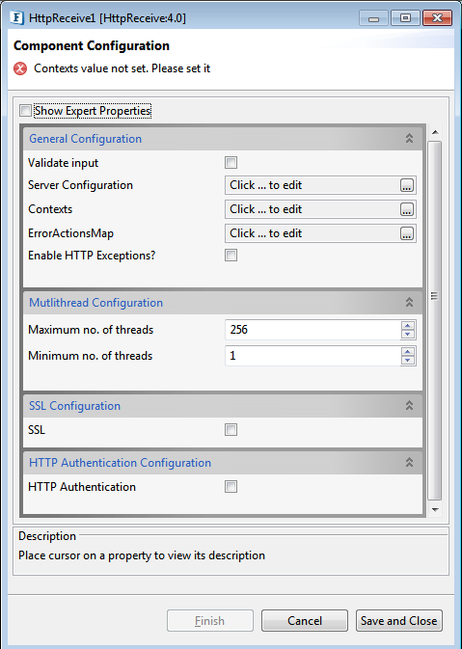
Task: Click the Cancel button
Action: pyautogui.click(x=305, y=620)
